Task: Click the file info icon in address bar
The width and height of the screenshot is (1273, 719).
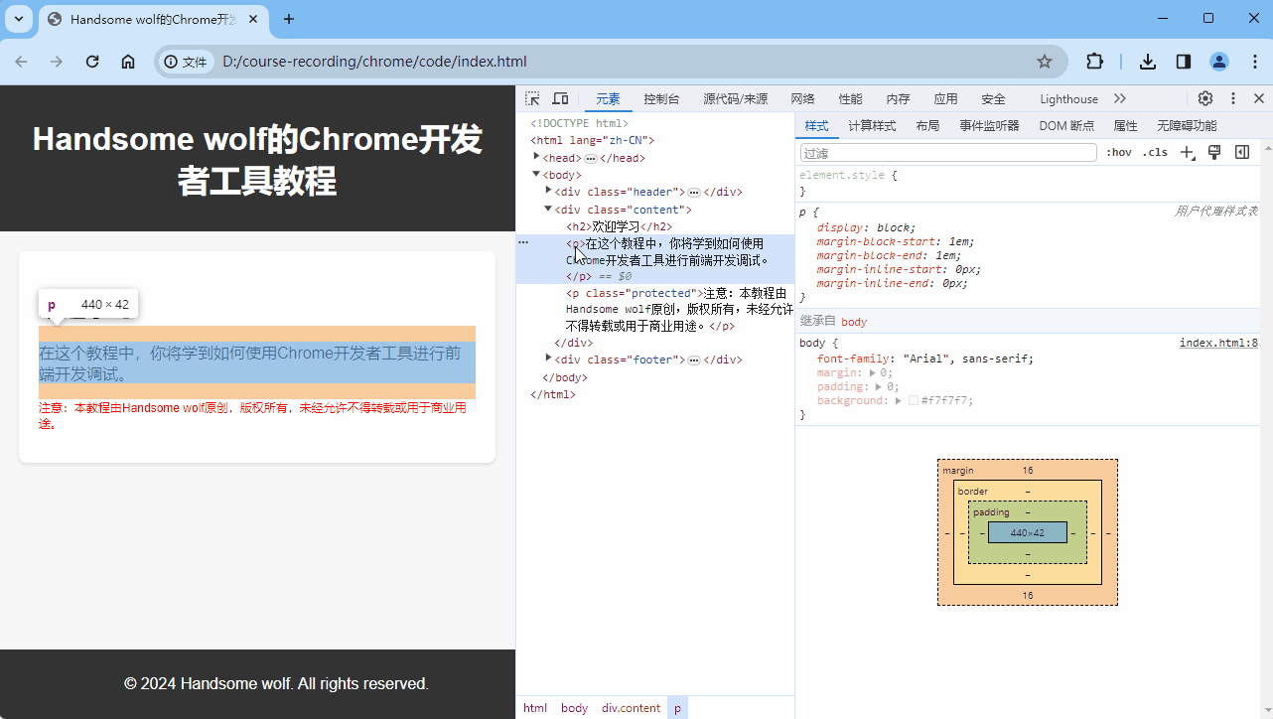Action: (186, 62)
